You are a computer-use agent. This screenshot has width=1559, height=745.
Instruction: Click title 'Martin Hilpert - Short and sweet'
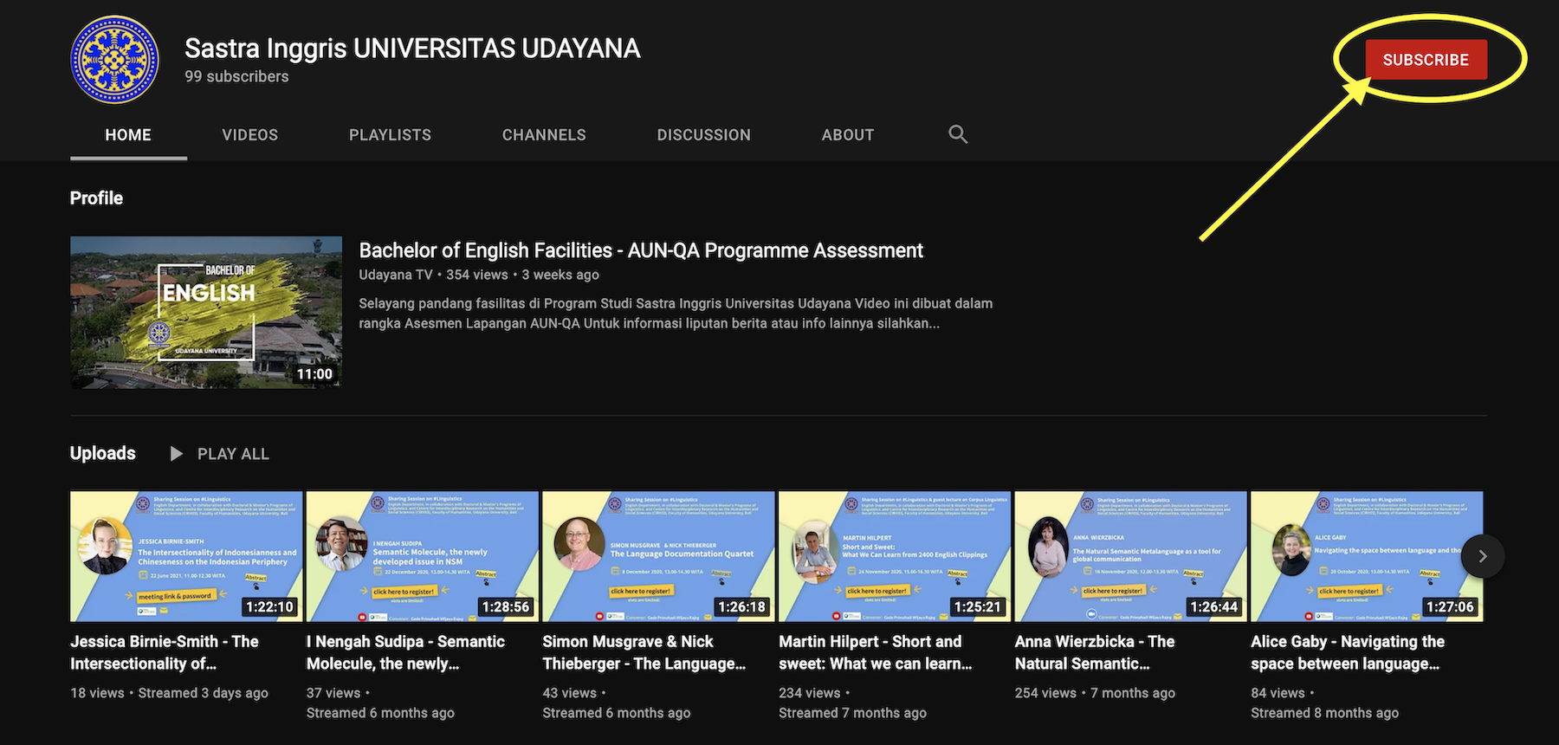tap(876, 652)
